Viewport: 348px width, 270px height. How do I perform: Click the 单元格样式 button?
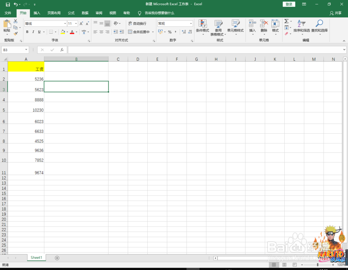(x=235, y=28)
